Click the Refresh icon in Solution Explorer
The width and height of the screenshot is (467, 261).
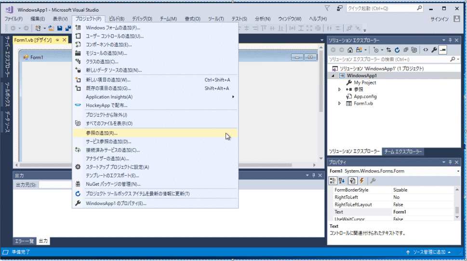click(397, 50)
